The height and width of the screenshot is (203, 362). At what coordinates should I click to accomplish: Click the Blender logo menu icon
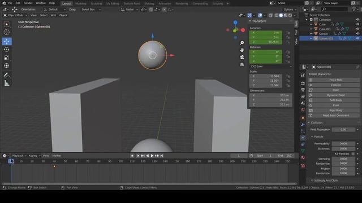coord(4,3)
